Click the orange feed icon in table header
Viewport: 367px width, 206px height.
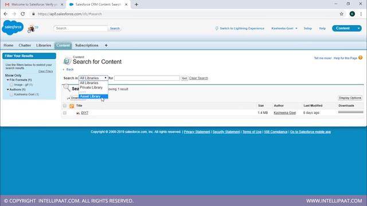pos(72,106)
